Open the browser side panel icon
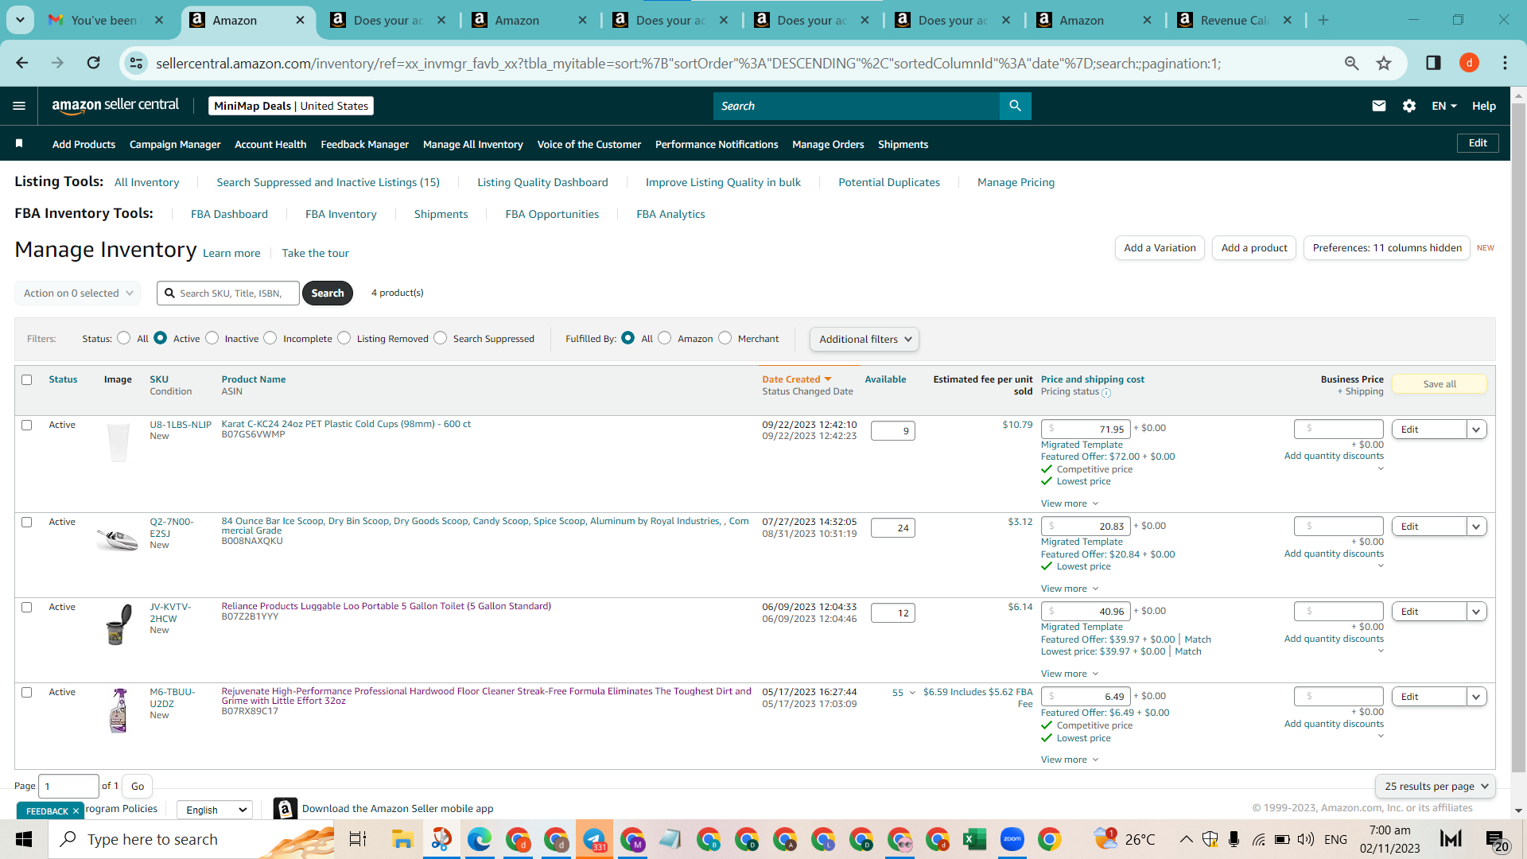This screenshot has width=1527, height=859. pos(1433,63)
